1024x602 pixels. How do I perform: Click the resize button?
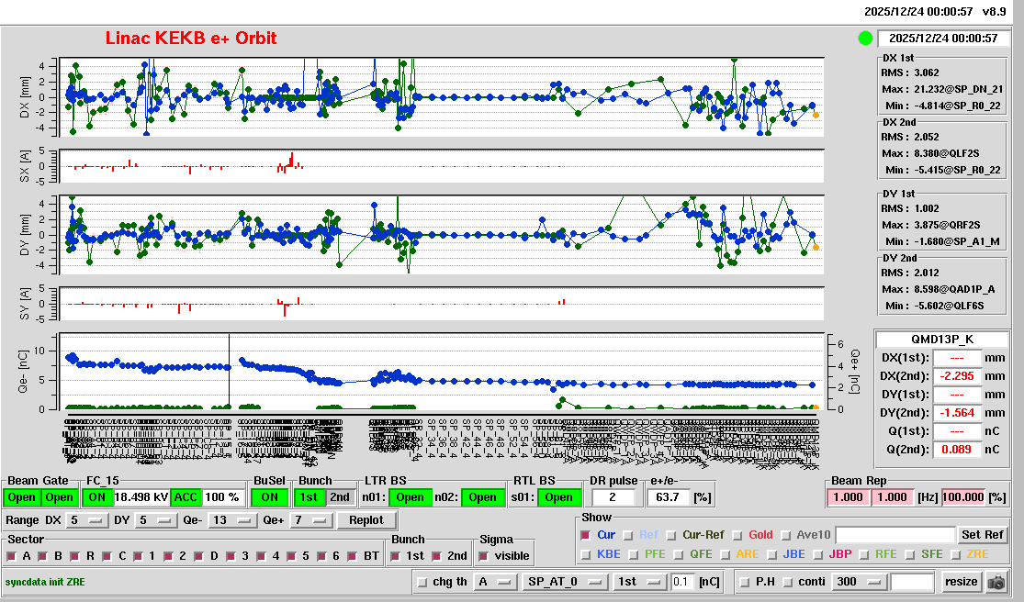pos(961,582)
